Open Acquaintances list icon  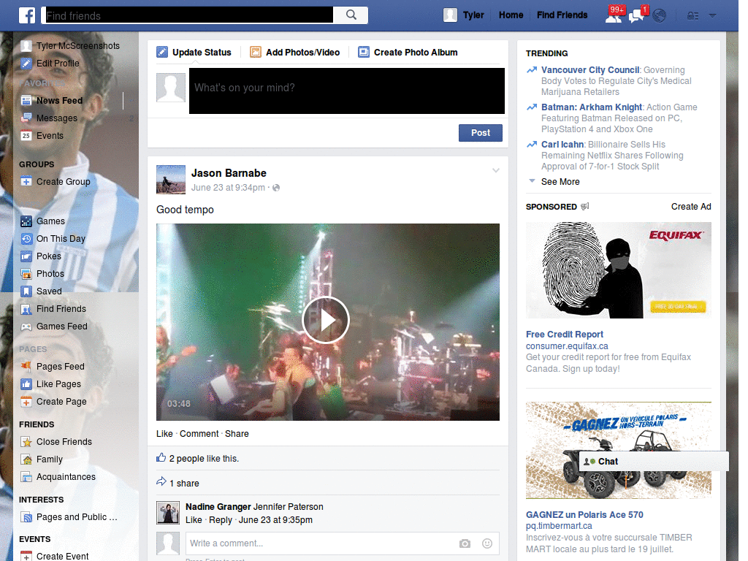point(26,477)
